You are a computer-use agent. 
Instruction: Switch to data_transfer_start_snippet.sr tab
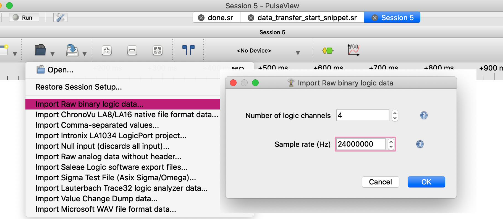307,18
